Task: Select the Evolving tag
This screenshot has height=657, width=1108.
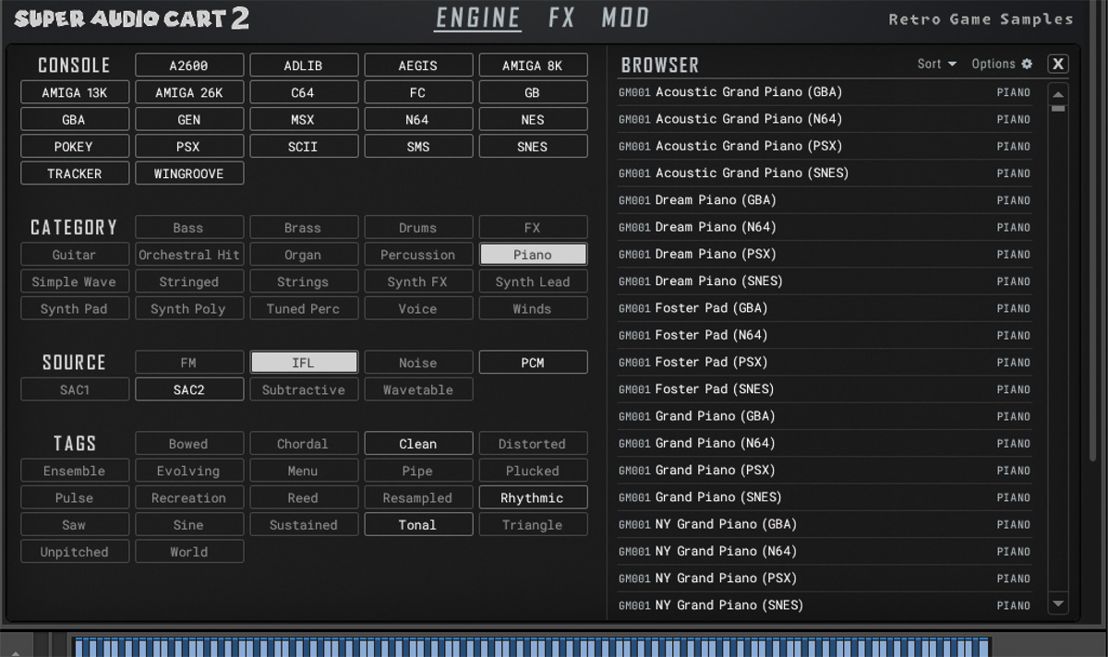Action: click(189, 470)
